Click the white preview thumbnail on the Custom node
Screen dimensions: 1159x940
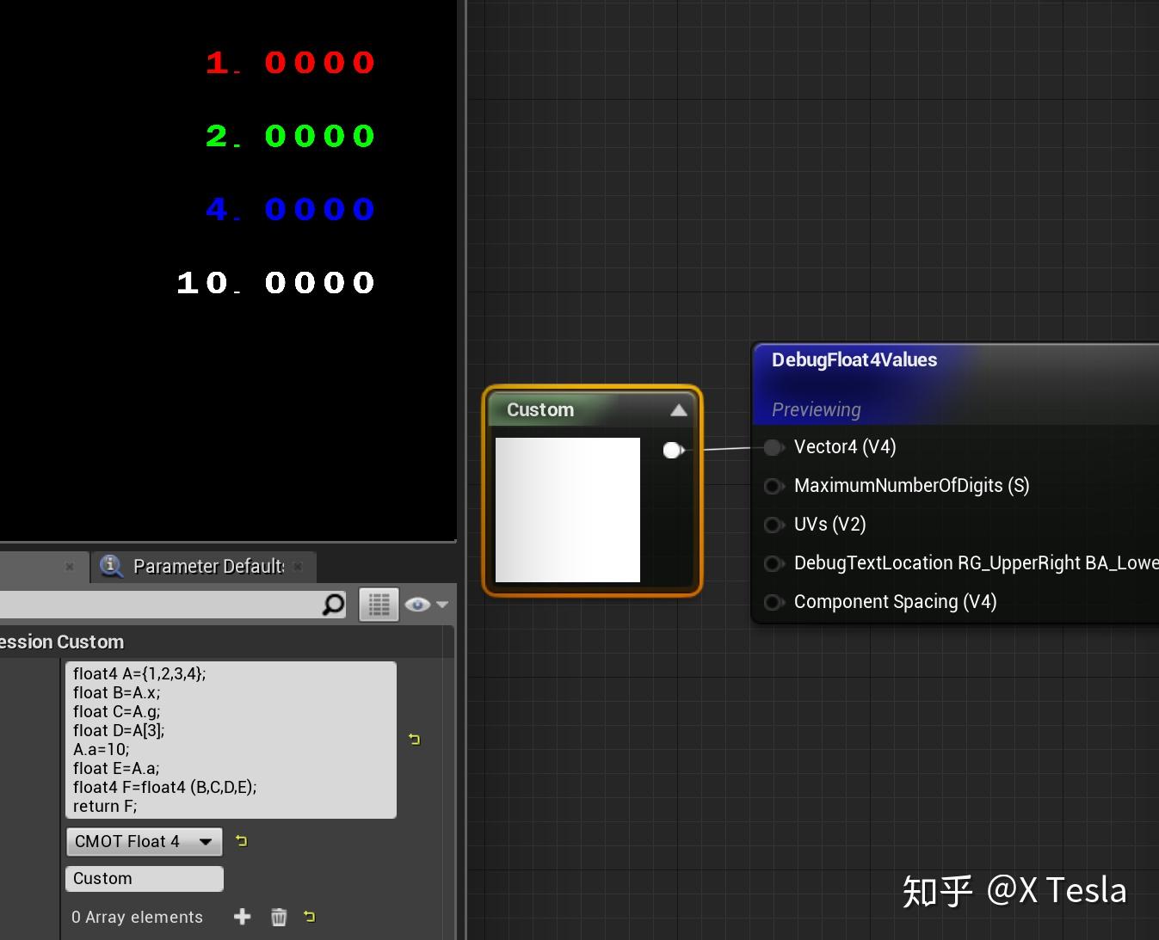tap(567, 509)
